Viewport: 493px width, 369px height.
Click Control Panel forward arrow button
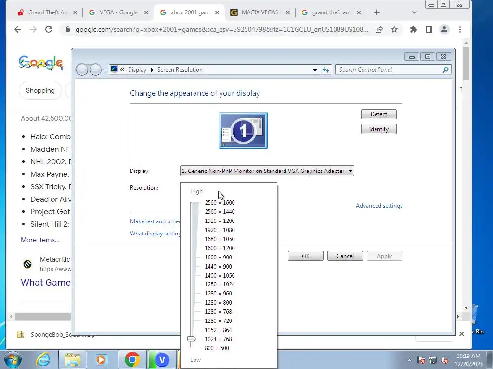pos(95,70)
